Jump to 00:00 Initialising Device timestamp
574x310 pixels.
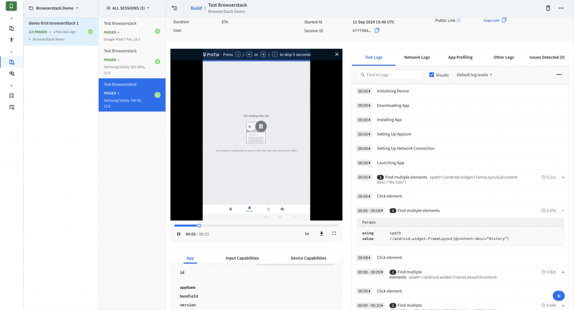tap(364, 91)
